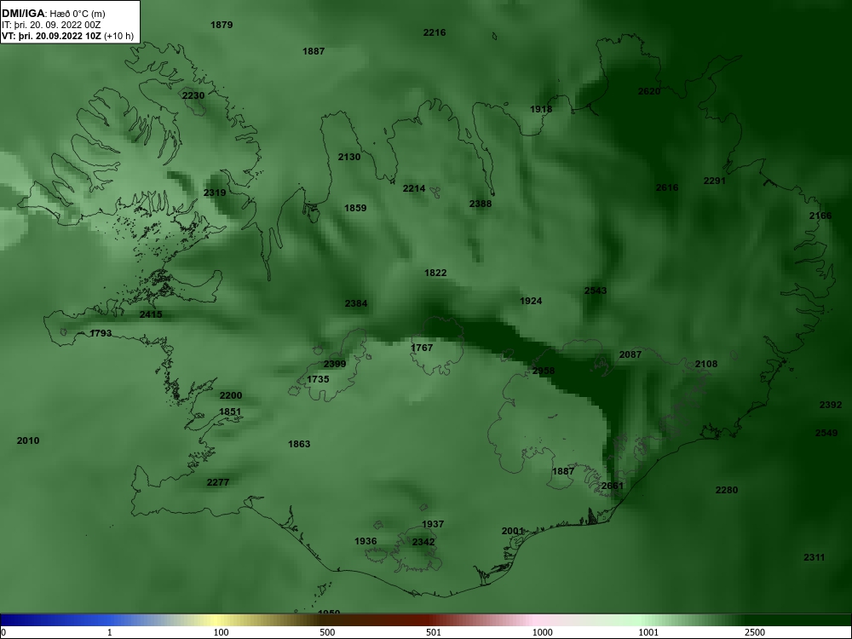Click the map value 2280
This screenshot has width=852, height=639.
(x=726, y=490)
